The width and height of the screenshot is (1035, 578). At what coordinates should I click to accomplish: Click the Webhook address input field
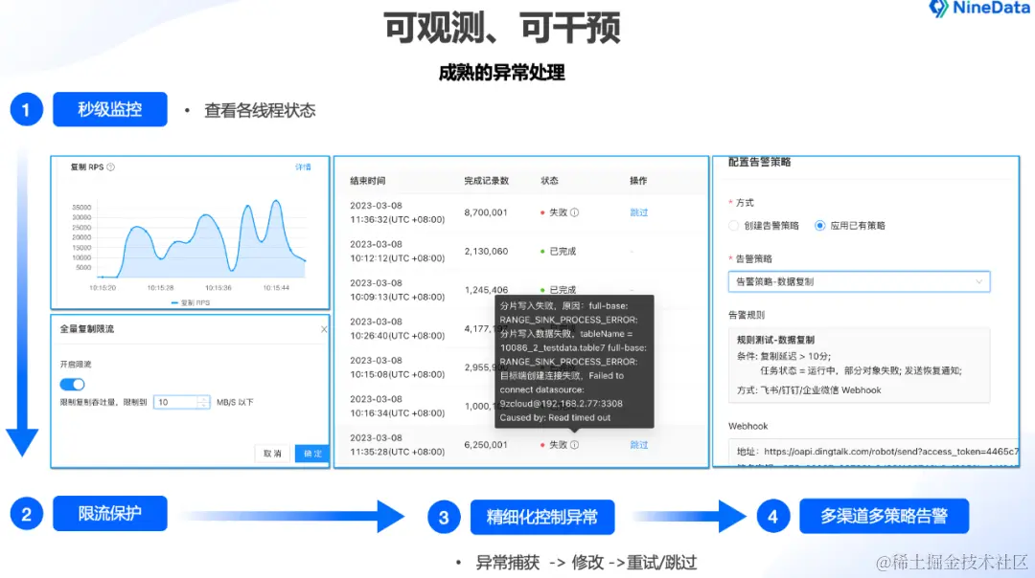pos(858,450)
